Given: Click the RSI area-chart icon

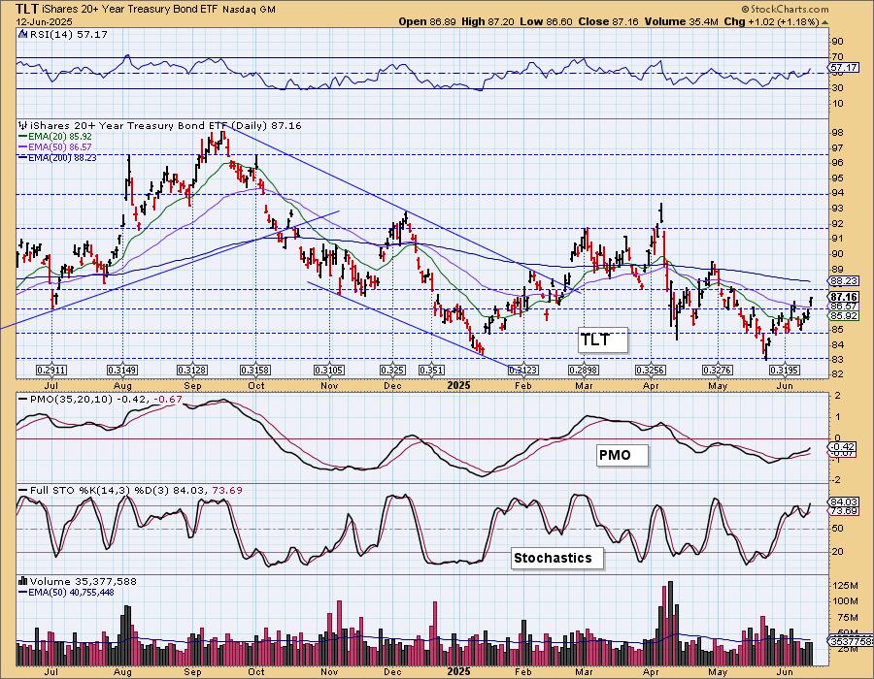Looking at the screenshot, I should coord(23,34).
